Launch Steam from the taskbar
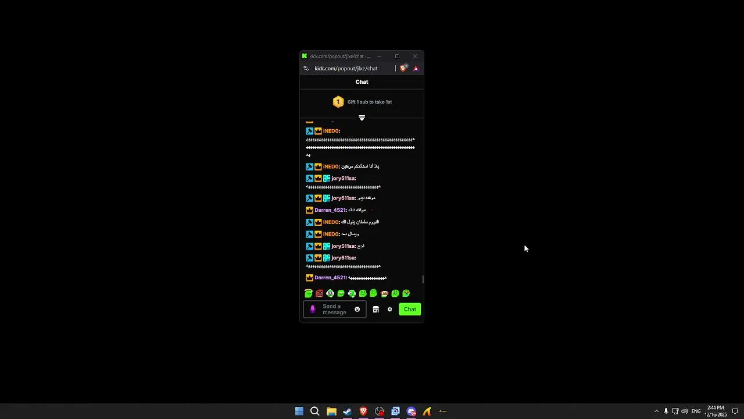The width and height of the screenshot is (744, 419). click(347, 411)
